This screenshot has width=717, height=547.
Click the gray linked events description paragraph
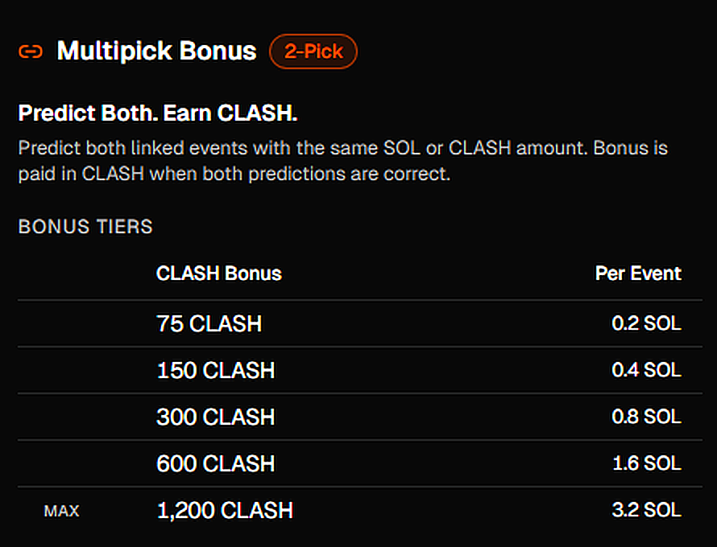[x=342, y=161]
